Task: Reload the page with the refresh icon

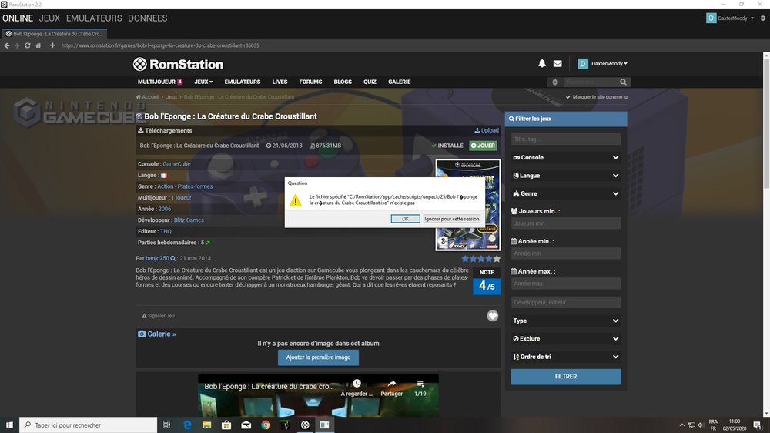Action: coord(28,45)
